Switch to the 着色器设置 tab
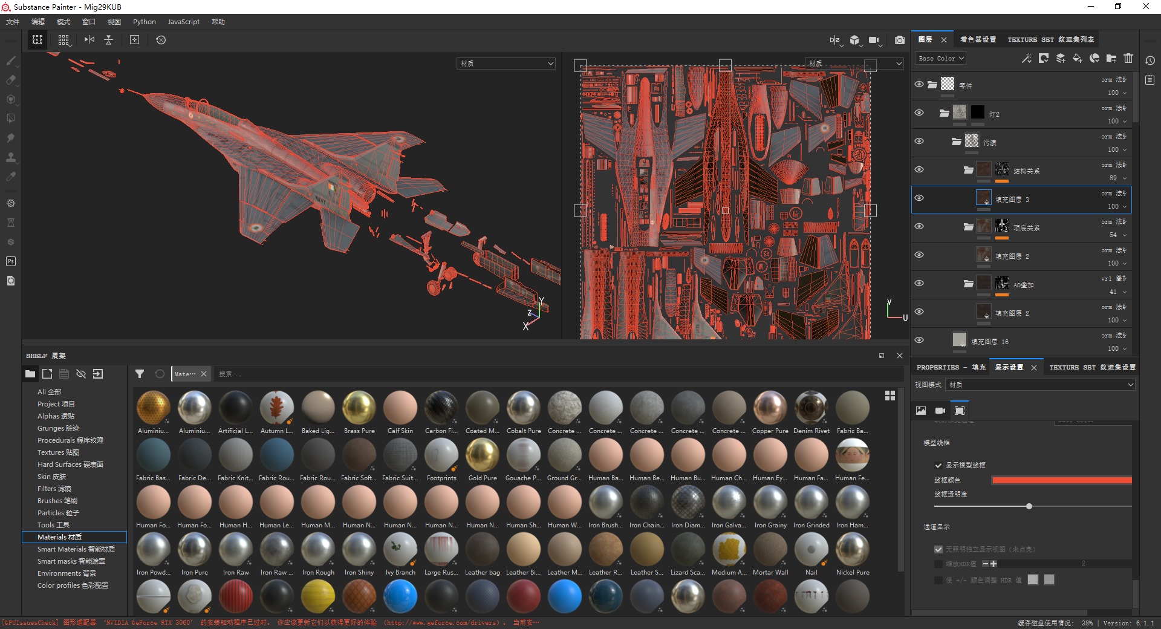Screen dimensions: 1161x629 click(978, 39)
